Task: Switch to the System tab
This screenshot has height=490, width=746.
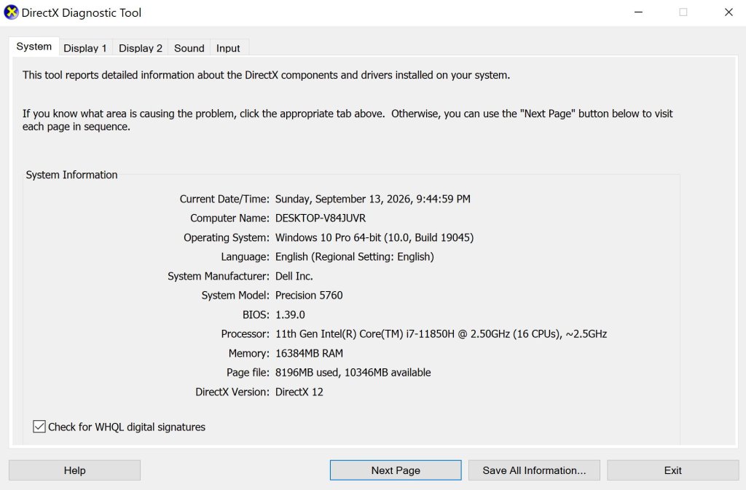Action: [34, 47]
